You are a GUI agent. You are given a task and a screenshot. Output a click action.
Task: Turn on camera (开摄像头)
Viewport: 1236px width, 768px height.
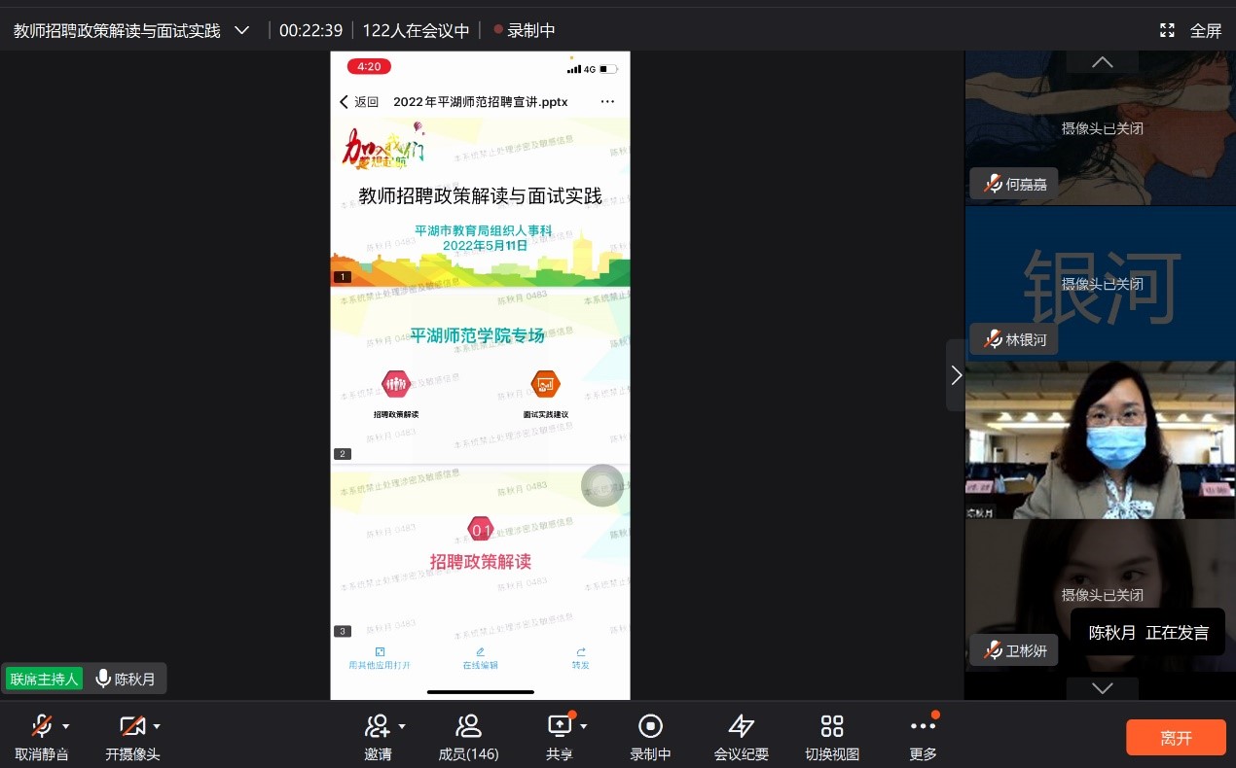tap(130, 726)
